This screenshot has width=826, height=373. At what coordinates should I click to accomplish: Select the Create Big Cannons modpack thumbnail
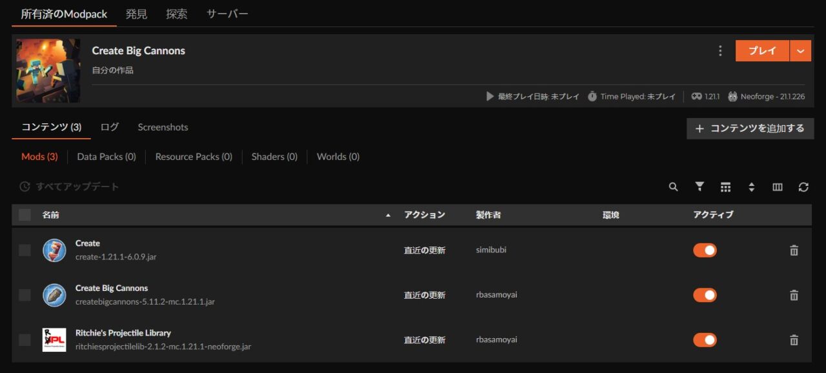click(x=47, y=70)
